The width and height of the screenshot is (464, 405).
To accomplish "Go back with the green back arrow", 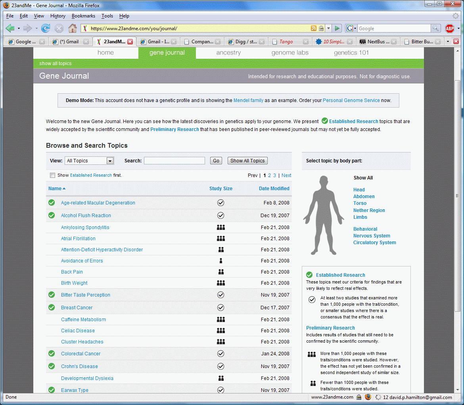I will coord(10,29).
